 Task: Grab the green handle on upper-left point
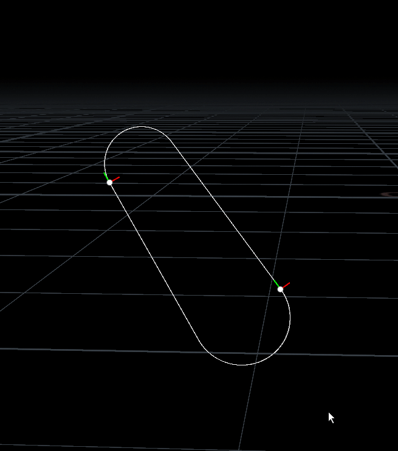click(106, 176)
